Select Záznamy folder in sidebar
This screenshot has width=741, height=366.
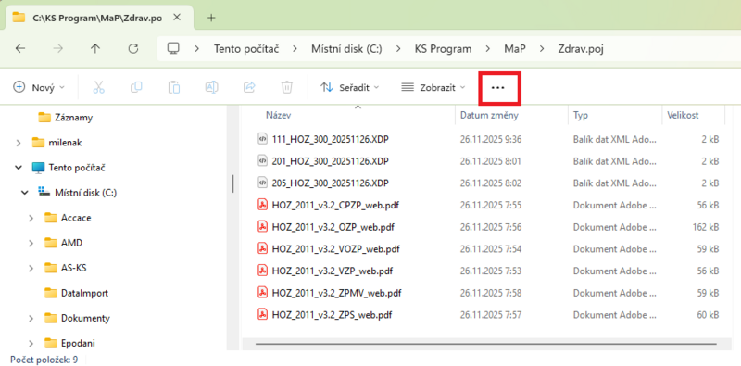65,118
